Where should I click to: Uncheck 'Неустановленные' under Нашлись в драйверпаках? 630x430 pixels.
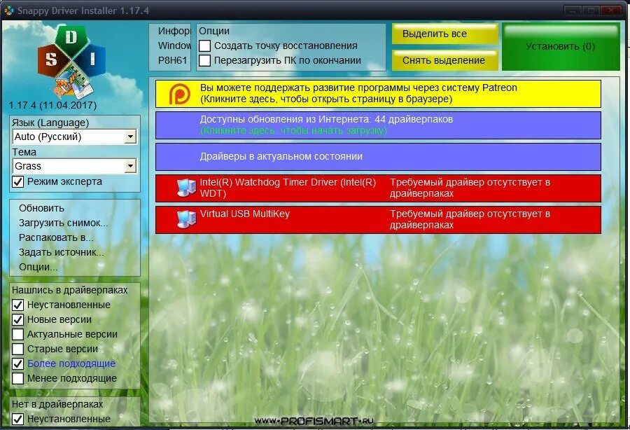[18, 305]
